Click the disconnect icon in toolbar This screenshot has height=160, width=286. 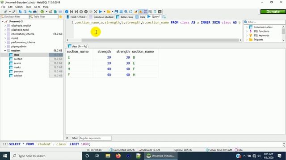coord(14,12)
